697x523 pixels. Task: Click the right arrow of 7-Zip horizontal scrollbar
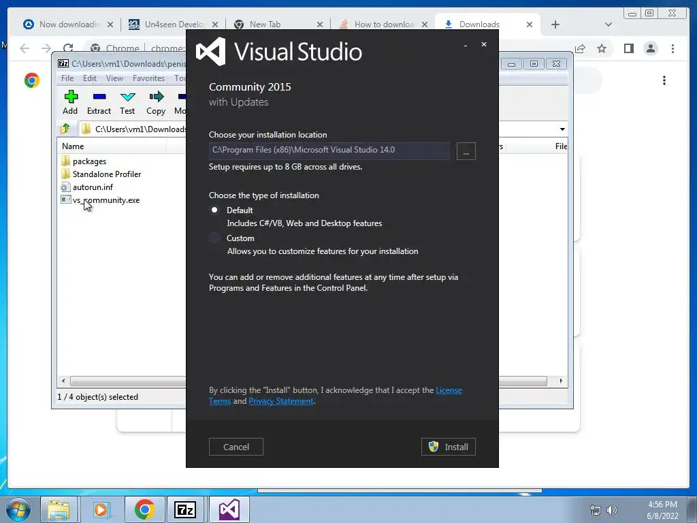[x=561, y=381]
